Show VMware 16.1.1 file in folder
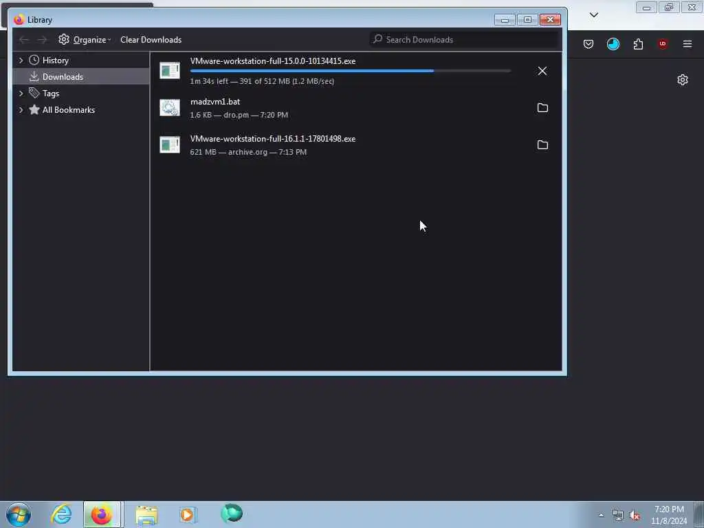The height and width of the screenshot is (528, 704). 542,144
